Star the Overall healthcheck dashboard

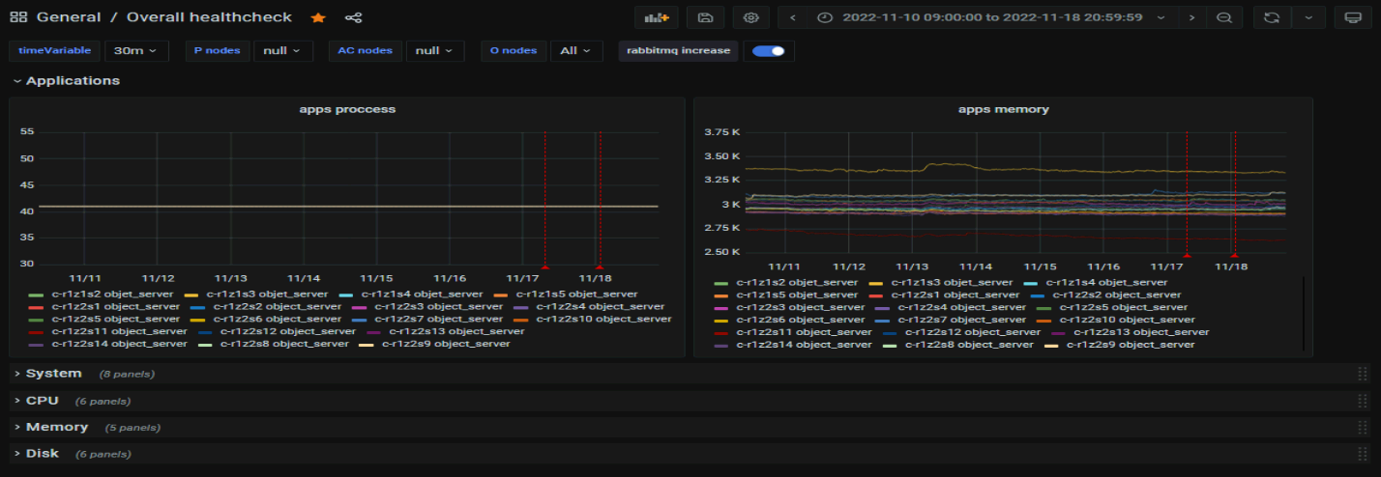(x=318, y=17)
